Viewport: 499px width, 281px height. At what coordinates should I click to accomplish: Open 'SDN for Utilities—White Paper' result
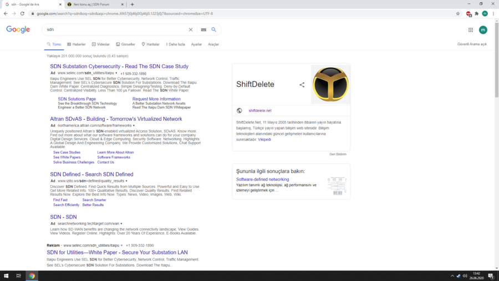[117, 252]
